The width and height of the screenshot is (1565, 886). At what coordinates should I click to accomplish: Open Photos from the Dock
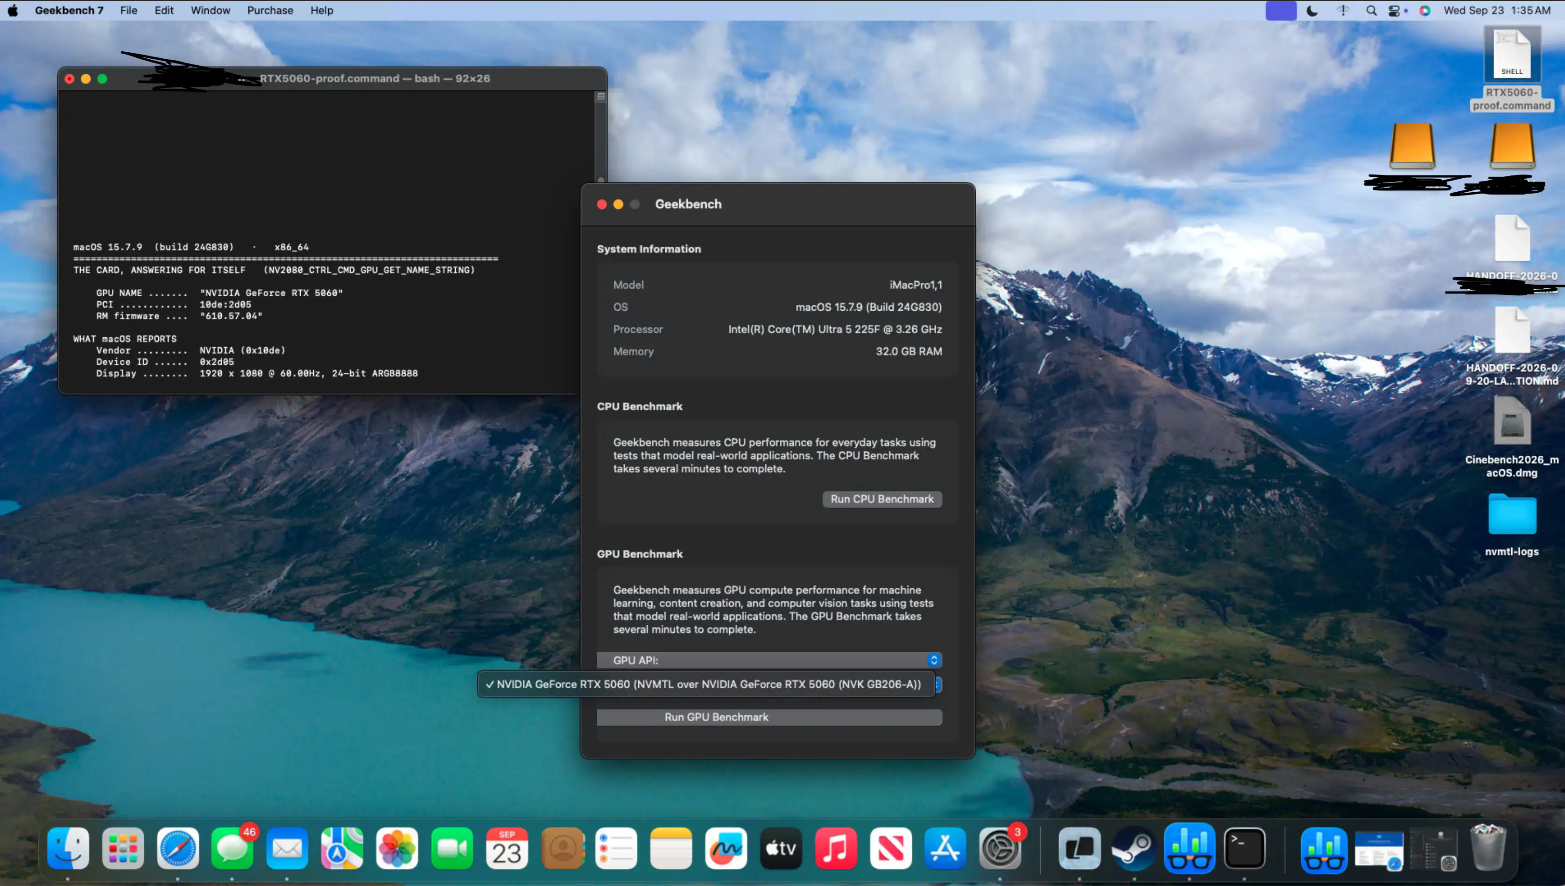[396, 848]
